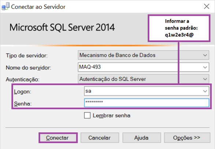Click the Lembrar senha label

pos(111,115)
